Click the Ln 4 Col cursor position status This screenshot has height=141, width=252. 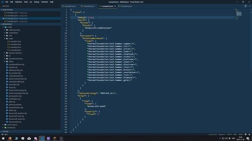(x=213, y=134)
